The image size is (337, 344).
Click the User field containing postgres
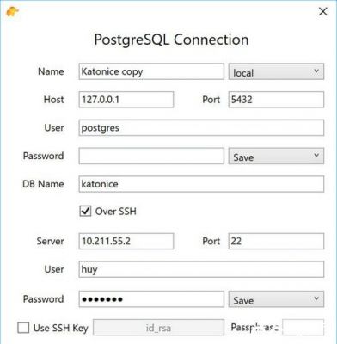click(201, 128)
